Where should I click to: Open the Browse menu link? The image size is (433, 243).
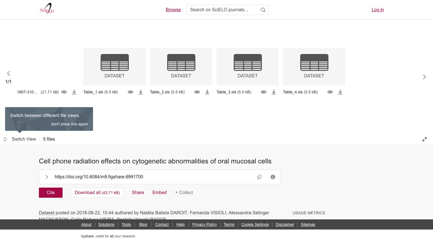pyautogui.click(x=173, y=10)
